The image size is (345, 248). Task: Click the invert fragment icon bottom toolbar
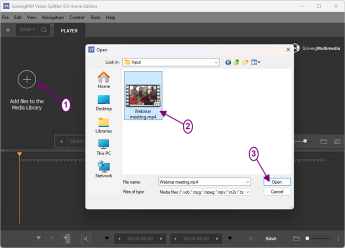coord(65,238)
